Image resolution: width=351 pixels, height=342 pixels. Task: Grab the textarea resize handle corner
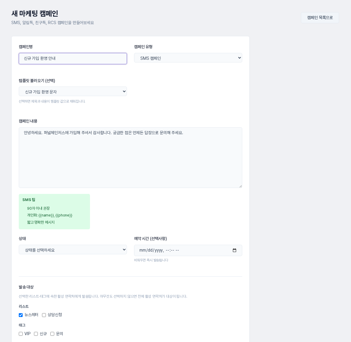tap(240, 186)
